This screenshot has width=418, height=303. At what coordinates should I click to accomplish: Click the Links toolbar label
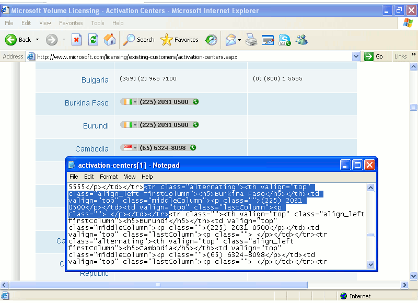pyautogui.click(x=400, y=56)
